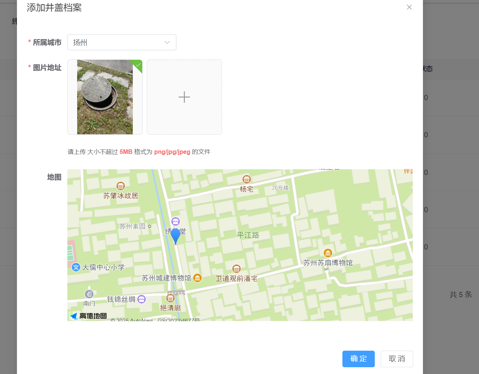Click the 南门 gate icon on map

89,294
